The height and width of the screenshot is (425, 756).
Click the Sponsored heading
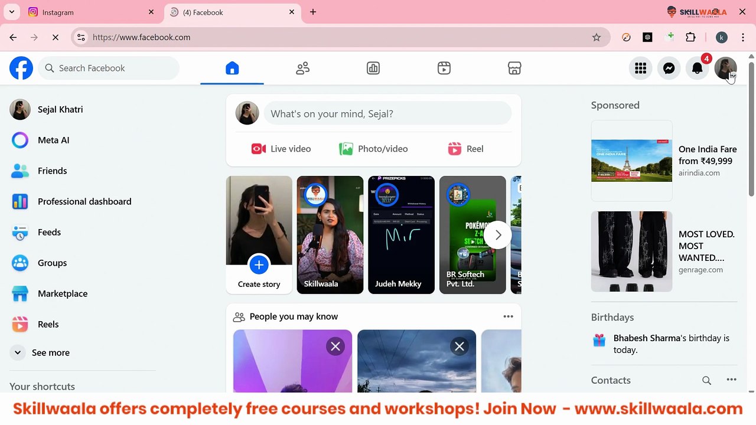click(615, 105)
